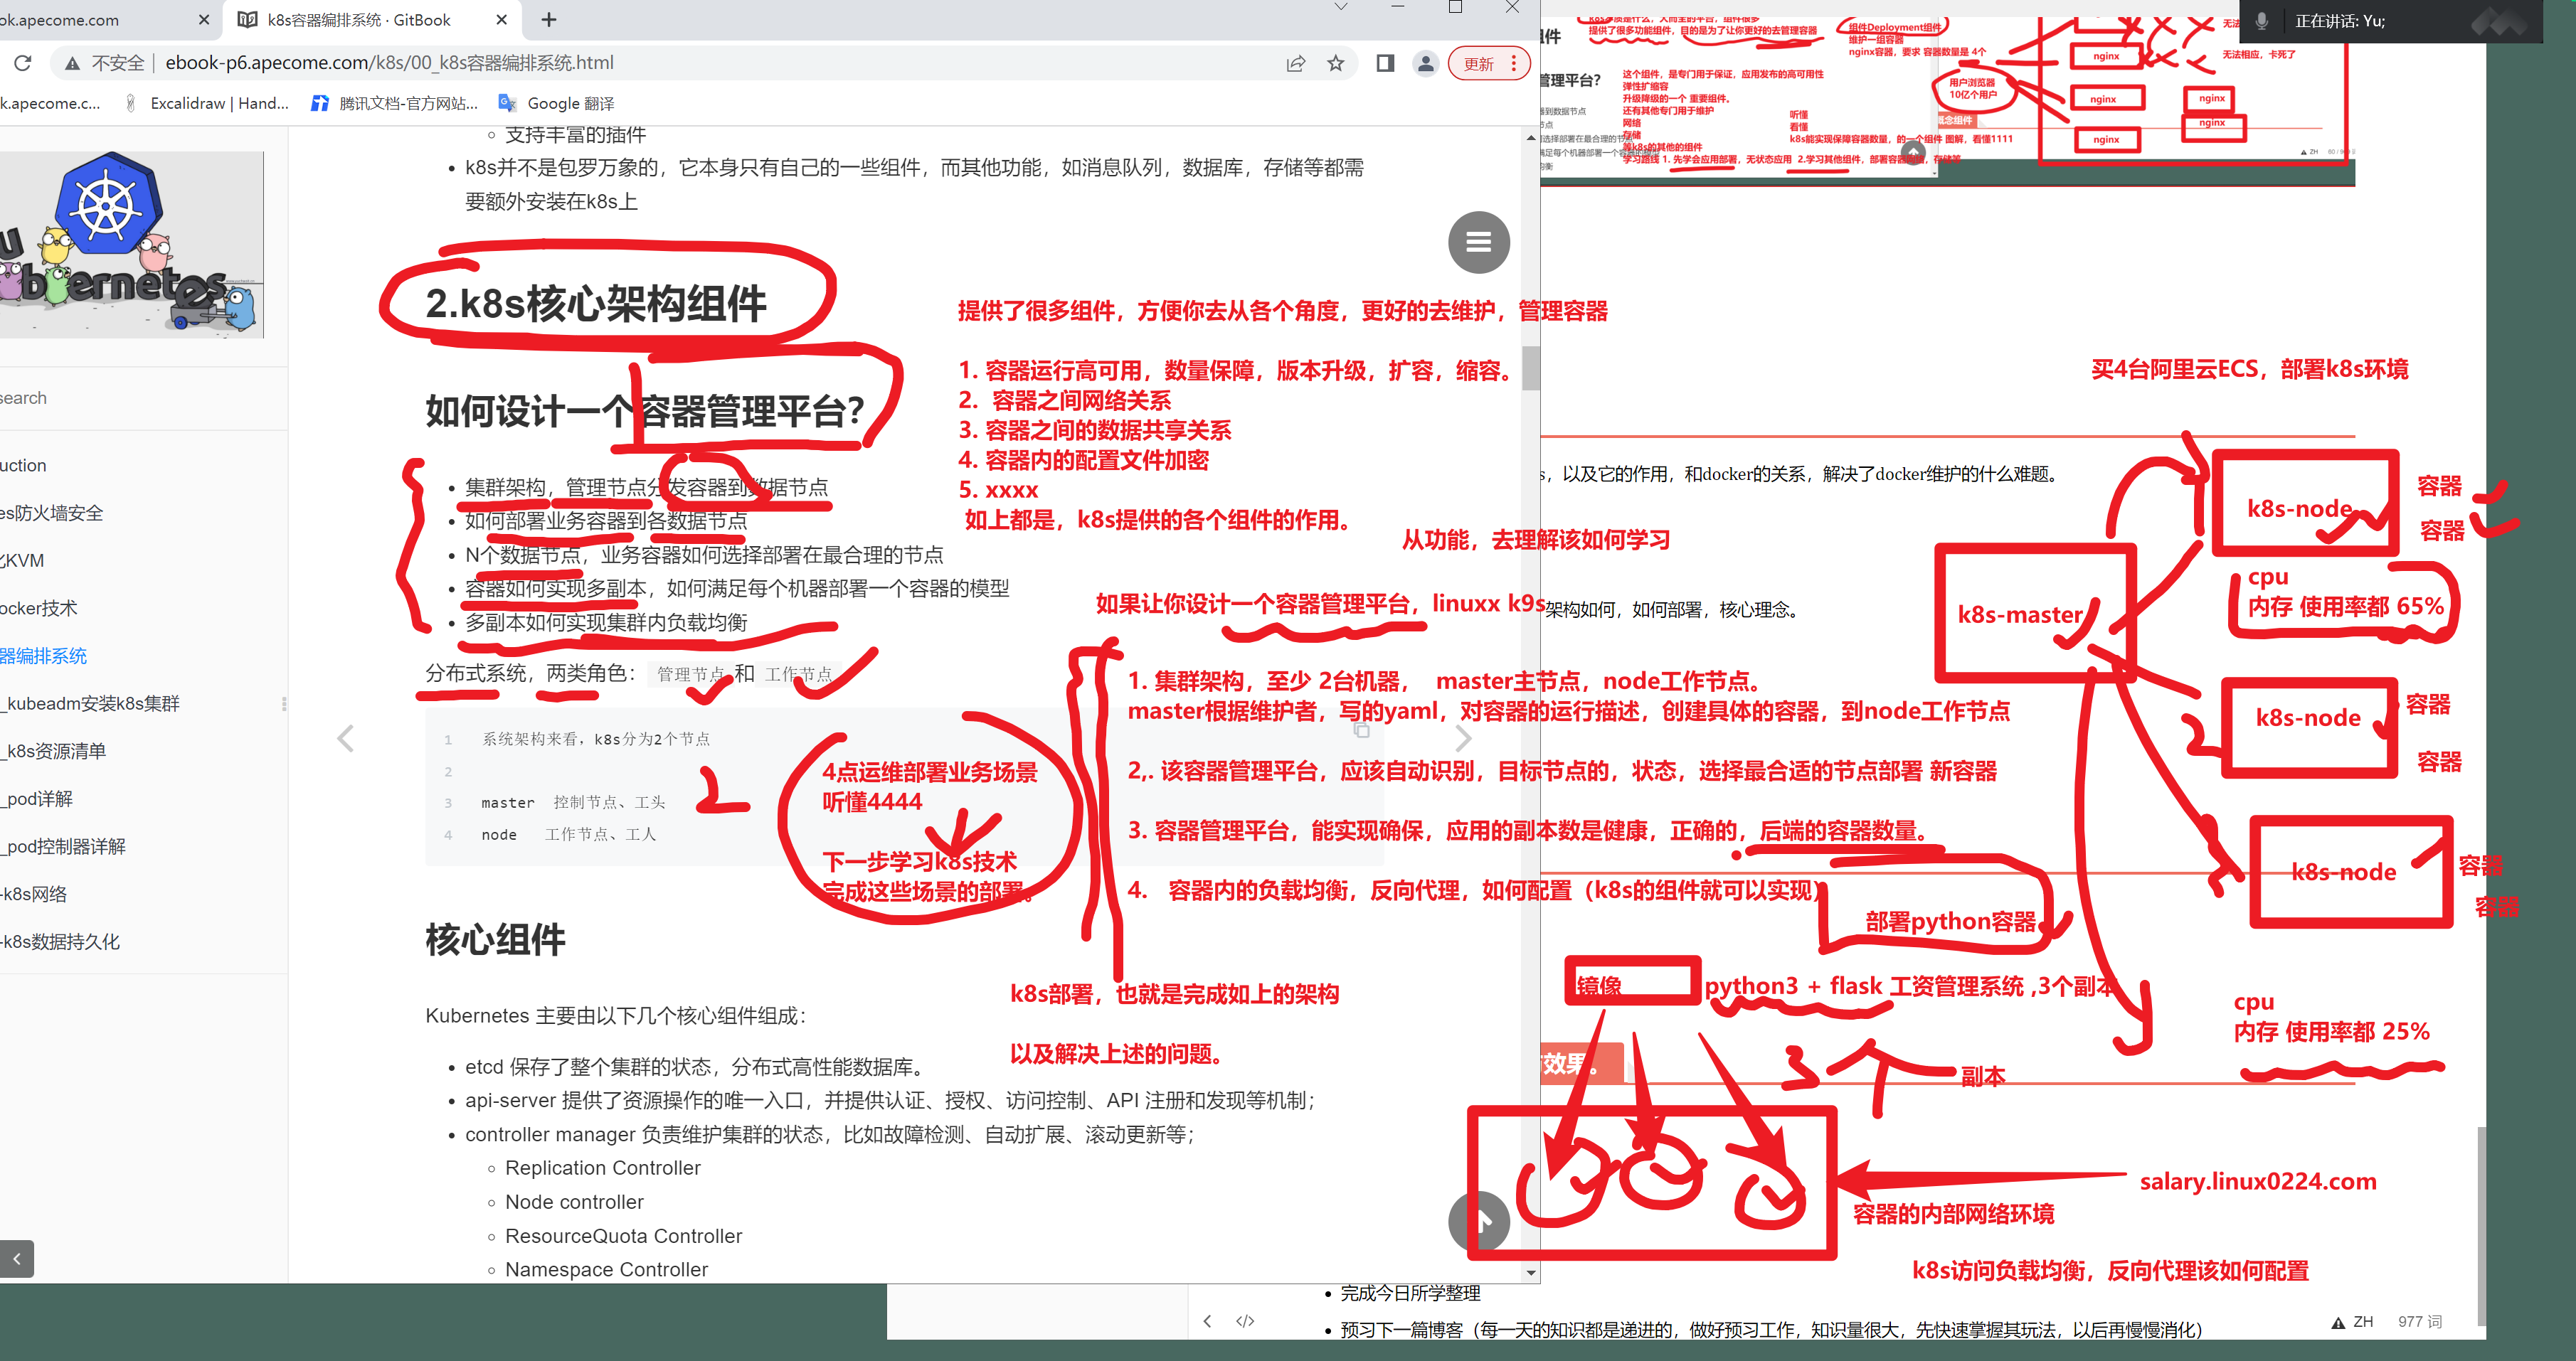Open the Chrome profile avatar
This screenshot has width=2576, height=1361.
point(1425,63)
